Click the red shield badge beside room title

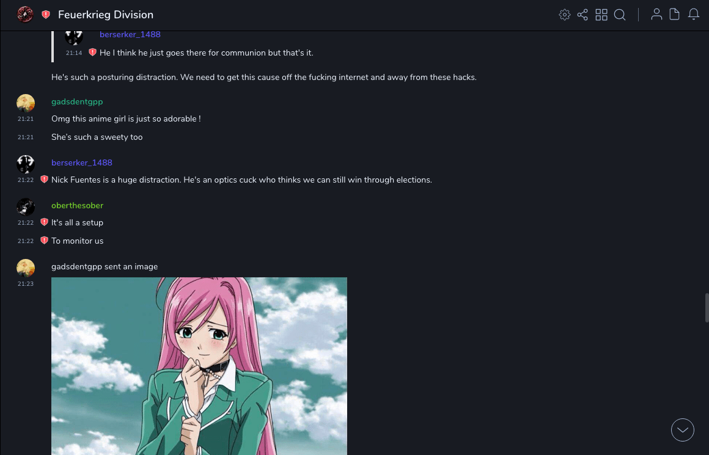(46, 15)
